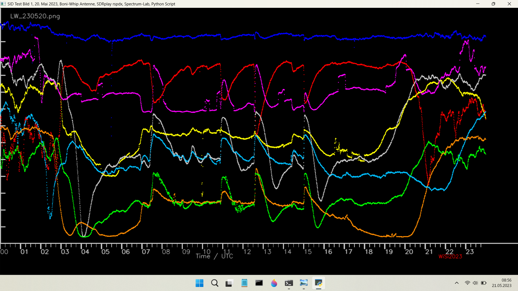Click the LW_230520.png plot label

35,16
